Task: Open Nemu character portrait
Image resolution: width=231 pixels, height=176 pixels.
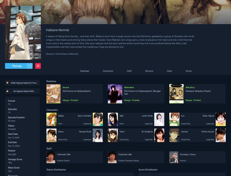Action: click(51, 135)
